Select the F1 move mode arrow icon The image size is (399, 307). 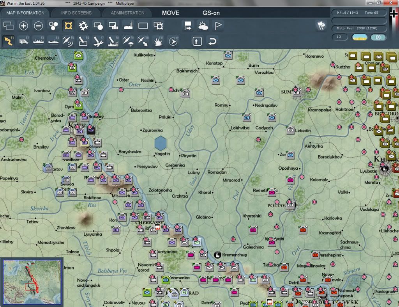point(9,41)
